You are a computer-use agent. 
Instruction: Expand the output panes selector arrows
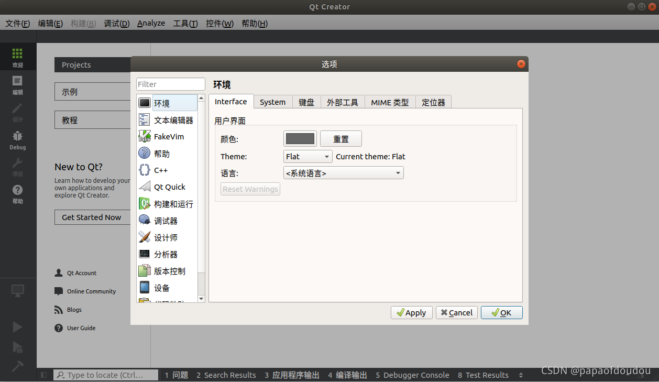(x=521, y=375)
